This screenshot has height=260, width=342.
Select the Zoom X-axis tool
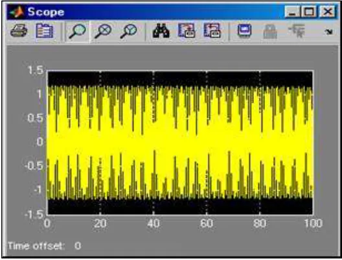[103, 31]
